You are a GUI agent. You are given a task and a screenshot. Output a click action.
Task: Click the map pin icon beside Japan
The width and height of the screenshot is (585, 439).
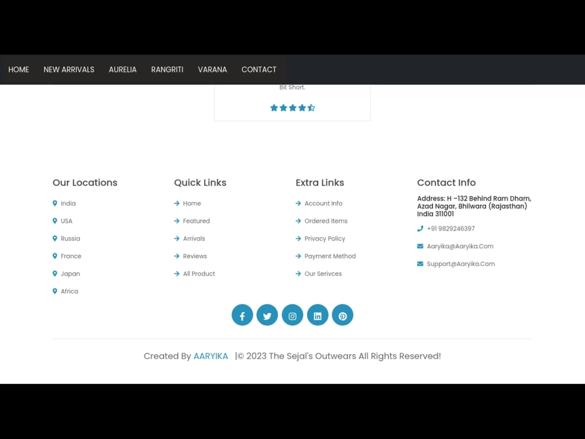coord(55,273)
